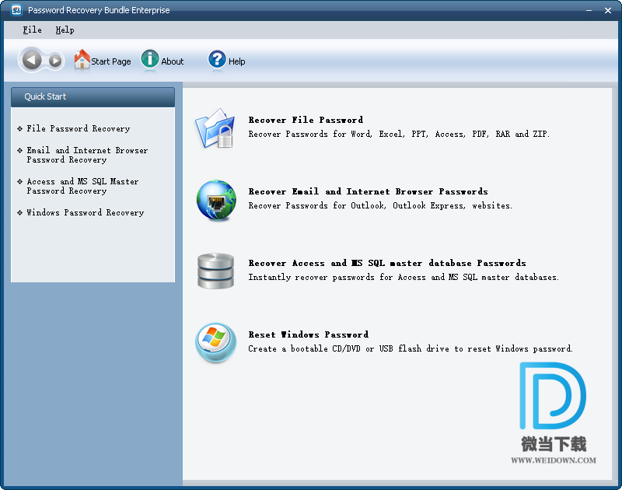
Task: Open the Help menu in menu bar
Action: point(65,30)
